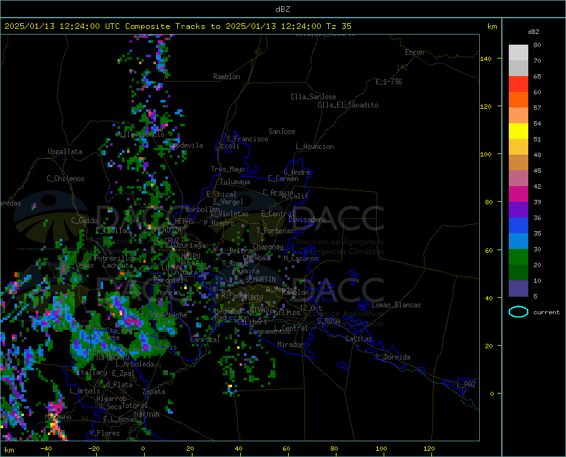Click the S_MARTIN place label
Screen dimensions: 566x457
[x=260, y=280]
